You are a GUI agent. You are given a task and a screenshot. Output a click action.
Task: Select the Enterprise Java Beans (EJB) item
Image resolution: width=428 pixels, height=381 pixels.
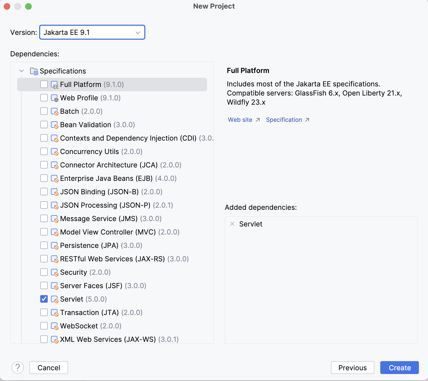(106, 178)
